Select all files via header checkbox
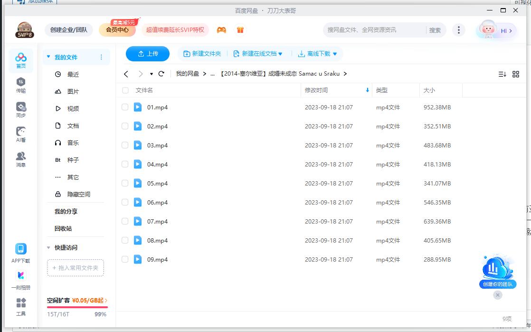Image resolution: width=531 pixels, height=332 pixels. click(125, 90)
